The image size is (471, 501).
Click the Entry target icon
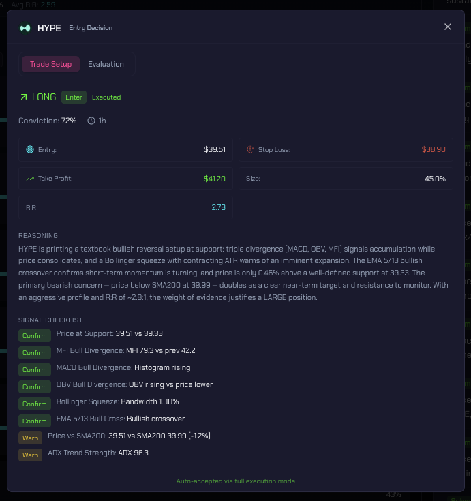30,149
